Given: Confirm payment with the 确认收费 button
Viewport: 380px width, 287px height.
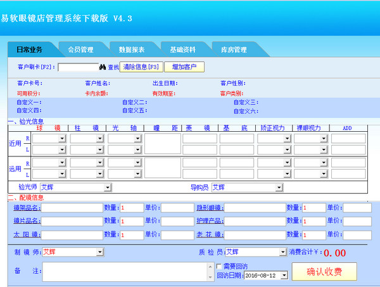Looking at the screenshot, I should coord(324,272).
